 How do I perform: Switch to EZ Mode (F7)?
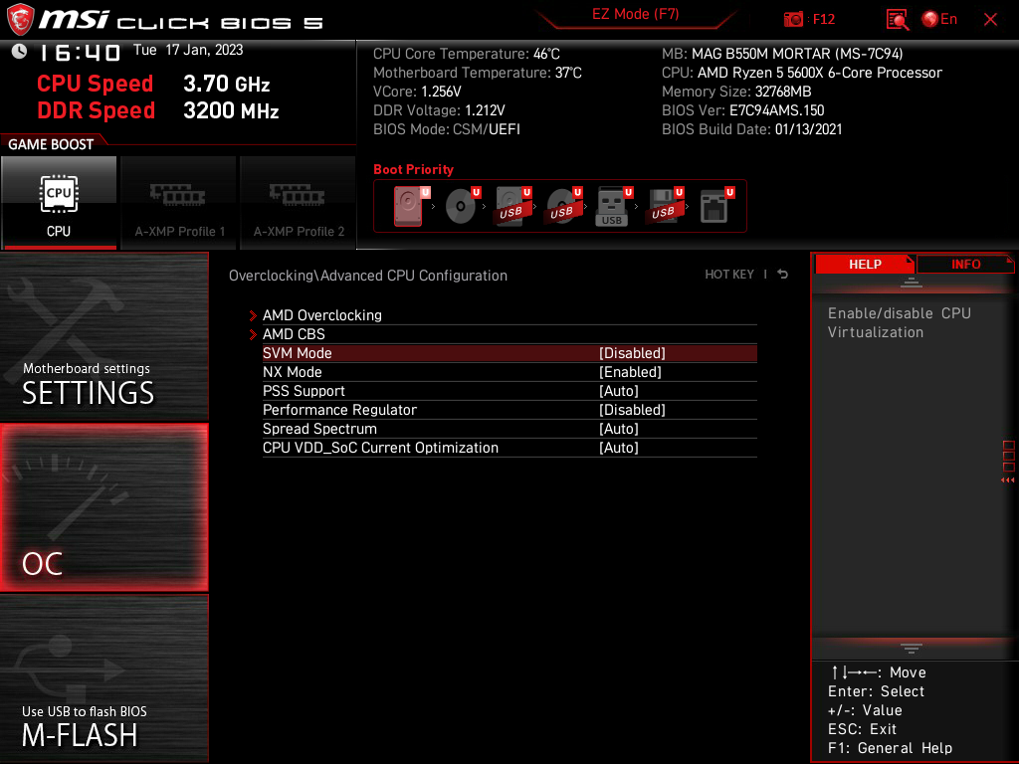click(x=635, y=14)
